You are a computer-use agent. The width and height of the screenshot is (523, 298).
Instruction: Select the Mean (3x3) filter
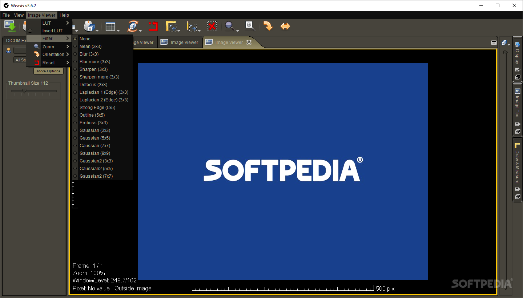[102, 46]
